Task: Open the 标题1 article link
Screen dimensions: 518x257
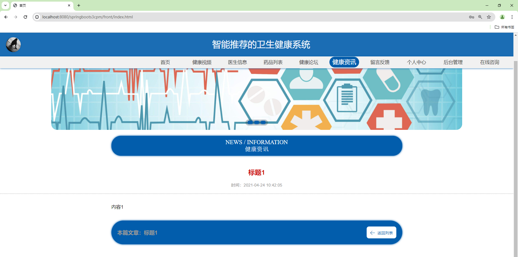Action: pyautogui.click(x=256, y=173)
